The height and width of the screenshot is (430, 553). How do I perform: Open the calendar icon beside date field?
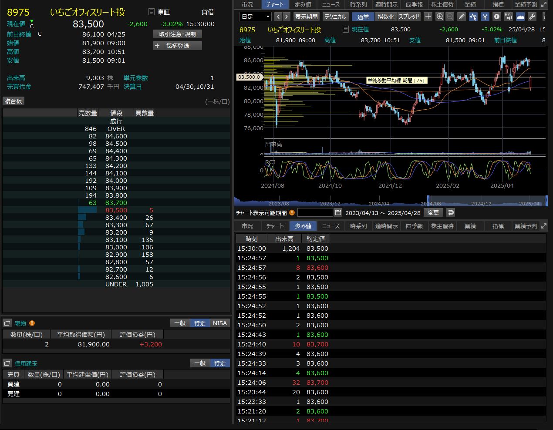pyautogui.click(x=338, y=213)
